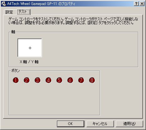Select the テスト tab
Screen dimensions: 146x130
click(23, 12)
